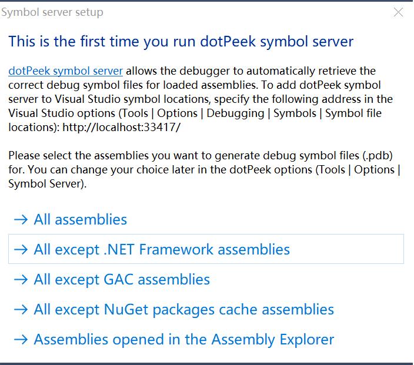Click the "Please select the assemblies" paragraph
The image size is (414, 365).
(200, 170)
